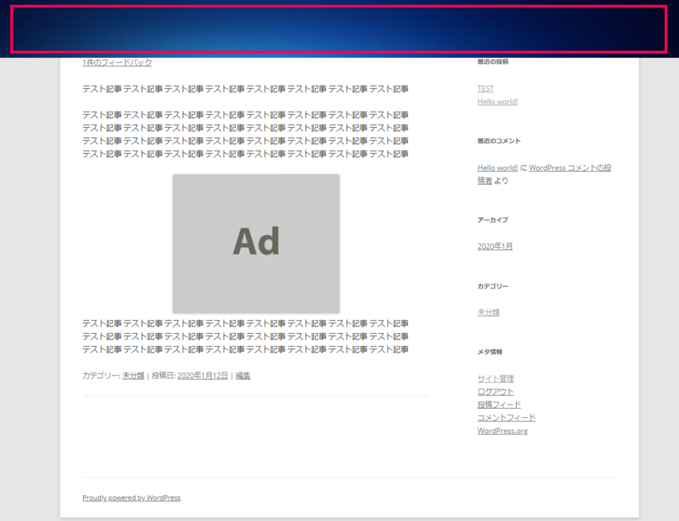679x521 pixels.
Task: Click the 最近のコメント widget heading
Action: click(499, 141)
